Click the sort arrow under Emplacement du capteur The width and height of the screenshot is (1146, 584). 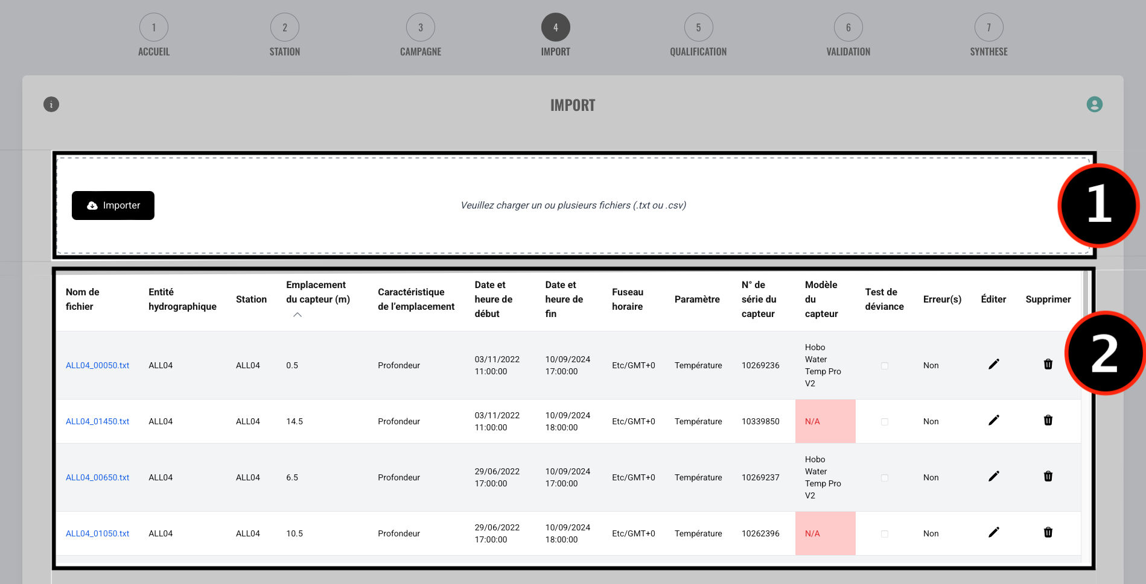coord(298,315)
